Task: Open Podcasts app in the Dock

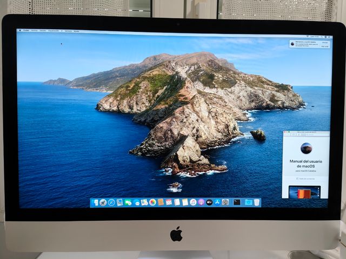Action: coord(201,202)
